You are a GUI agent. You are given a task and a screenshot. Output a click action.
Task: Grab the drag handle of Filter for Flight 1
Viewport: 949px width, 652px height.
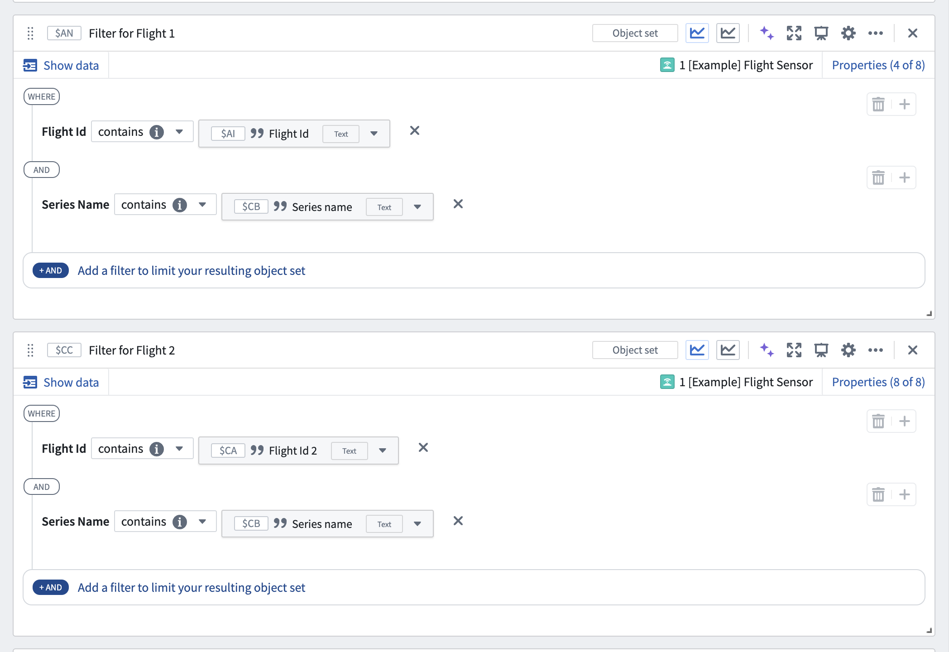(30, 33)
